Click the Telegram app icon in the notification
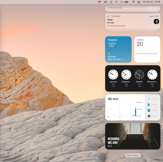 pos(108,16)
